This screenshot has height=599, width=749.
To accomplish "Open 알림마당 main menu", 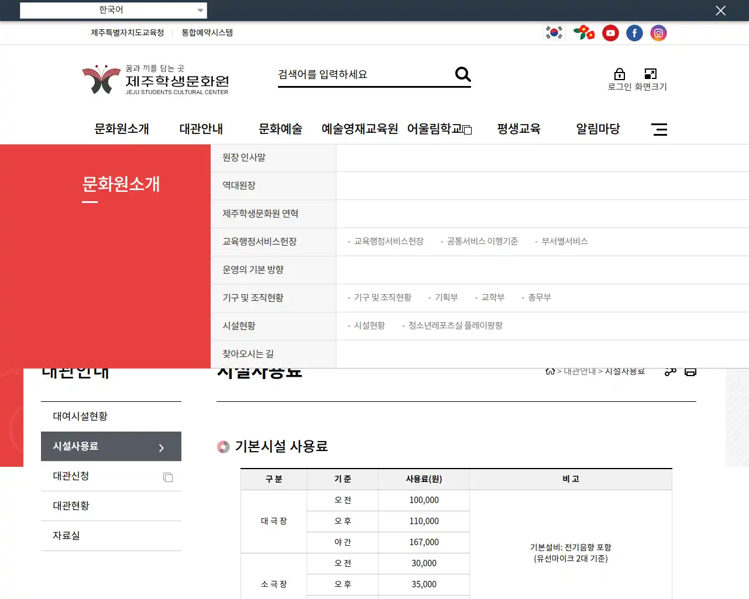I will pyautogui.click(x=598, y=129).
